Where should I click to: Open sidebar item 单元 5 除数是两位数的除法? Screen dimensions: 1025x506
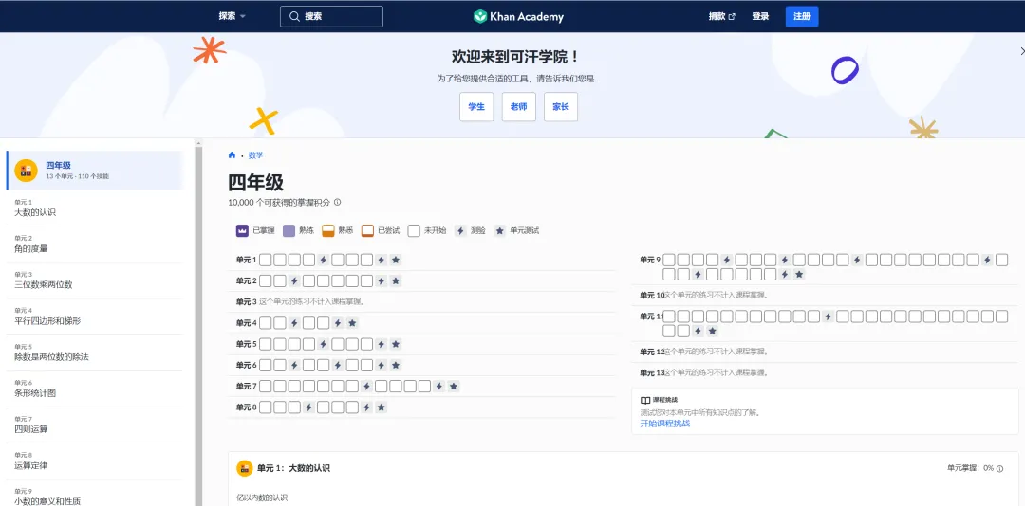pos(95,353)
